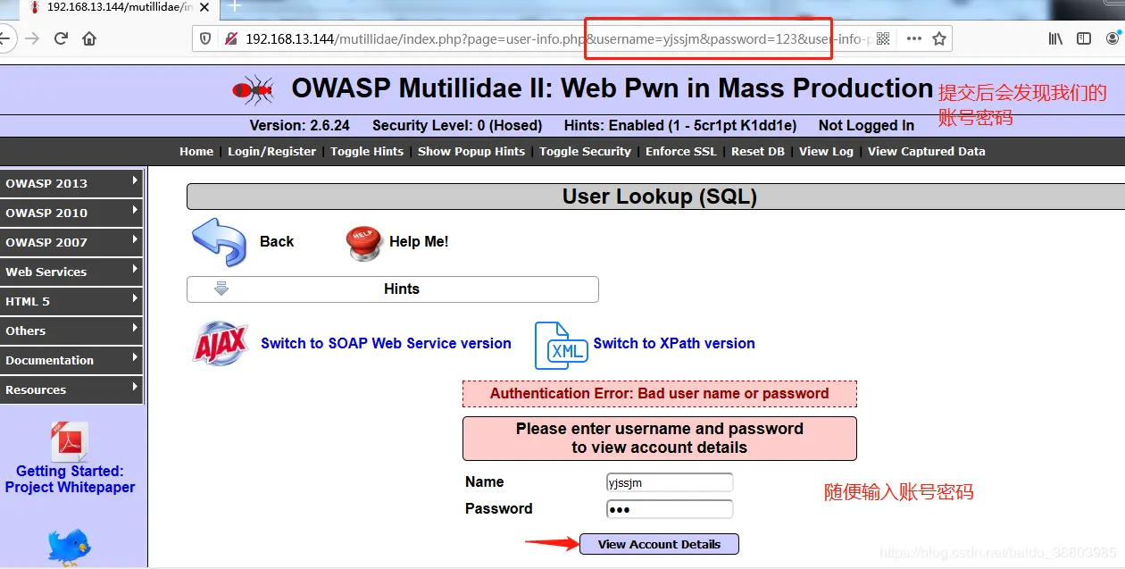1125x569 pixels.
Task: Click the blue Back arrow image
Action: (219, 241)
